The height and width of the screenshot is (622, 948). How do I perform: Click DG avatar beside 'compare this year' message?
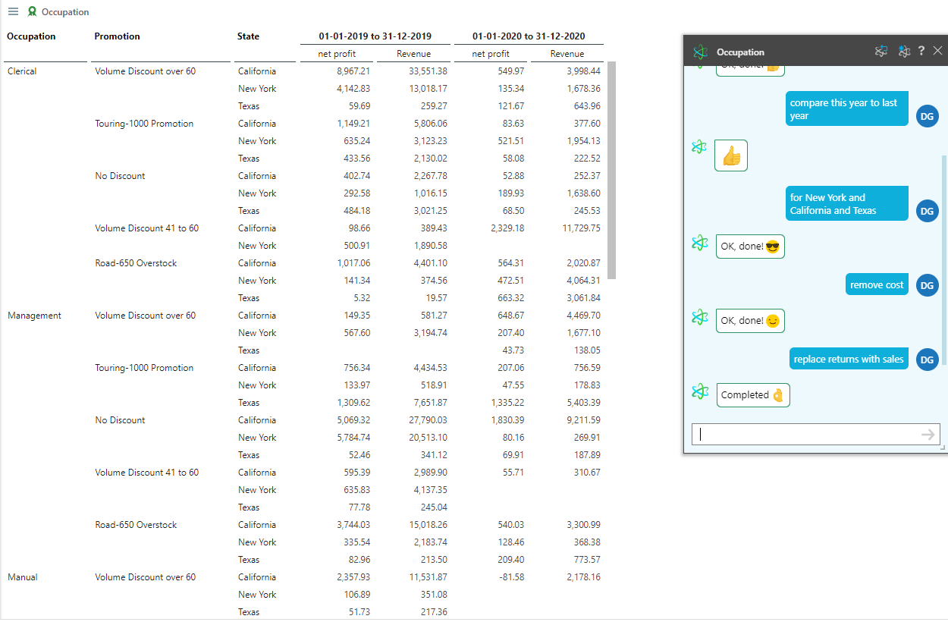(928, 116)
